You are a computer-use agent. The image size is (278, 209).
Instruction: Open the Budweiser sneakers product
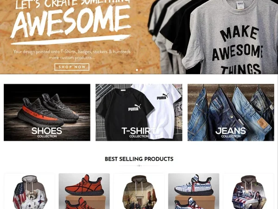coord(194,191)
